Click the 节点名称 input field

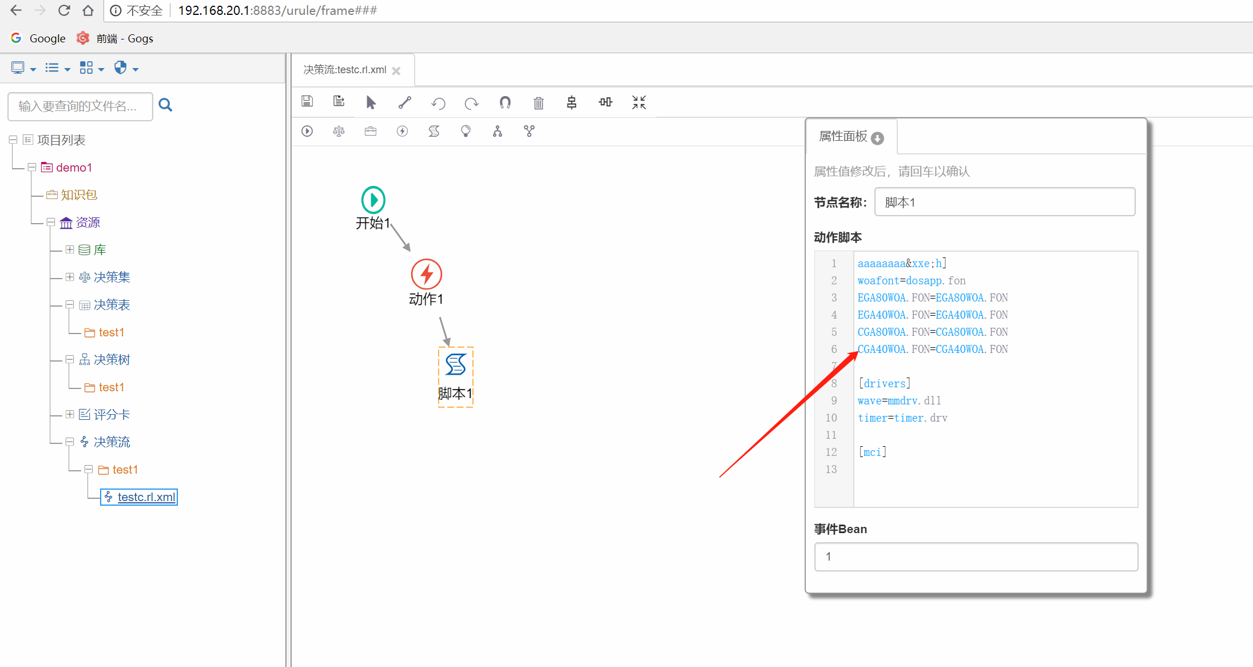[x=1004, y=202]
